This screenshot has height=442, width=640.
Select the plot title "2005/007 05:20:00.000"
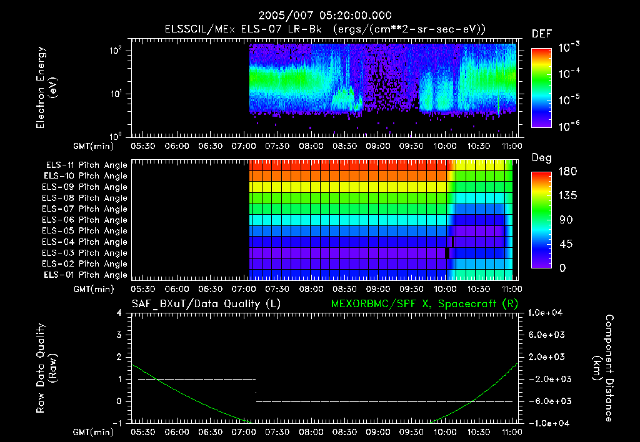coord(325,16)
